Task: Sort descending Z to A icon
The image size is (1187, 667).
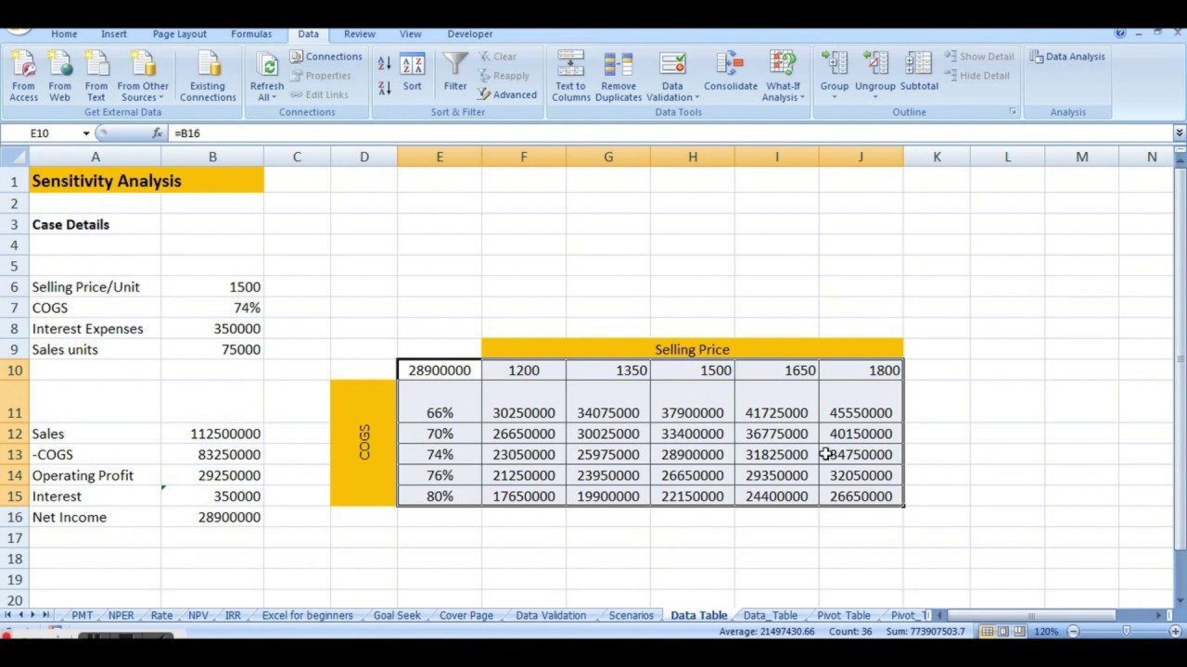Action: point(385,88)
